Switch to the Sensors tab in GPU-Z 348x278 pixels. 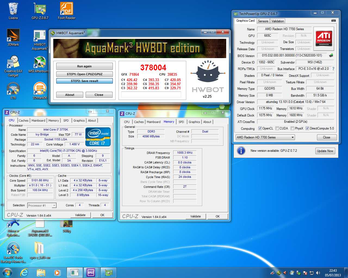[263, 21]
